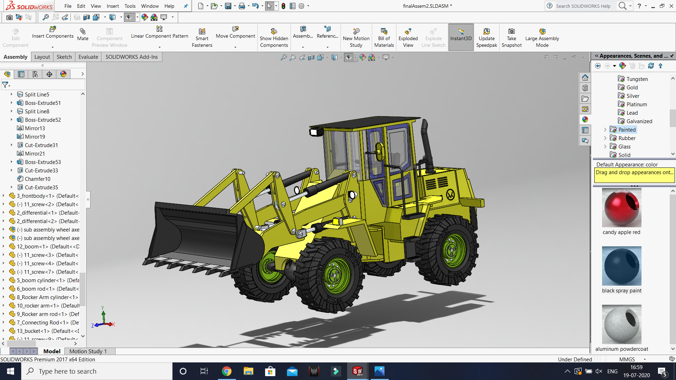Start a New Motion Study

tap(356, 38)
